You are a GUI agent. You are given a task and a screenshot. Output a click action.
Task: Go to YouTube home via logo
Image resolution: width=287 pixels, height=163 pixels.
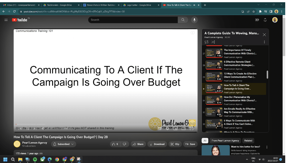pos(19,20)
